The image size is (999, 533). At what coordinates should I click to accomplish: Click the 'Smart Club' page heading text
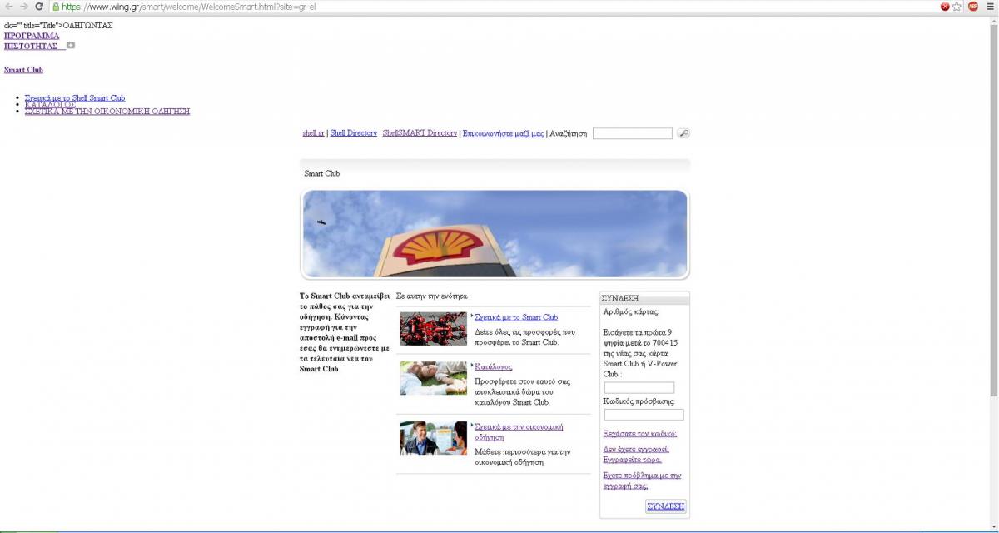click(x=322, y=174)
